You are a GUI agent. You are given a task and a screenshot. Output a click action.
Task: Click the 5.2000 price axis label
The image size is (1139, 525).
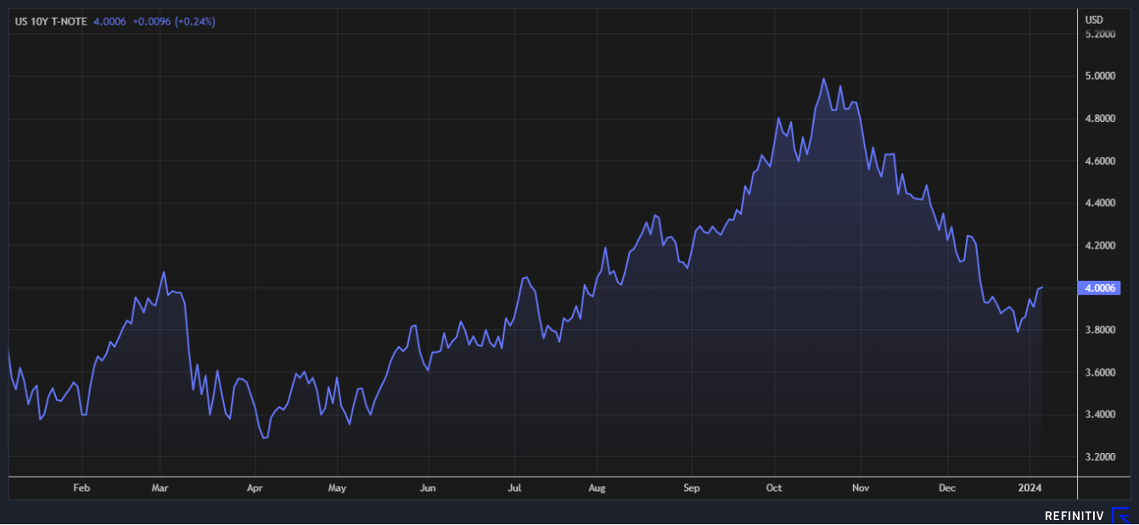(x=1100, y=34)
